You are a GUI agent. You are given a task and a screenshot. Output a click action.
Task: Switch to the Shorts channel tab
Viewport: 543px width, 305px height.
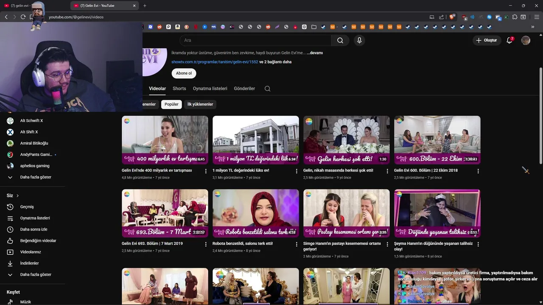(x=179, y=89)
